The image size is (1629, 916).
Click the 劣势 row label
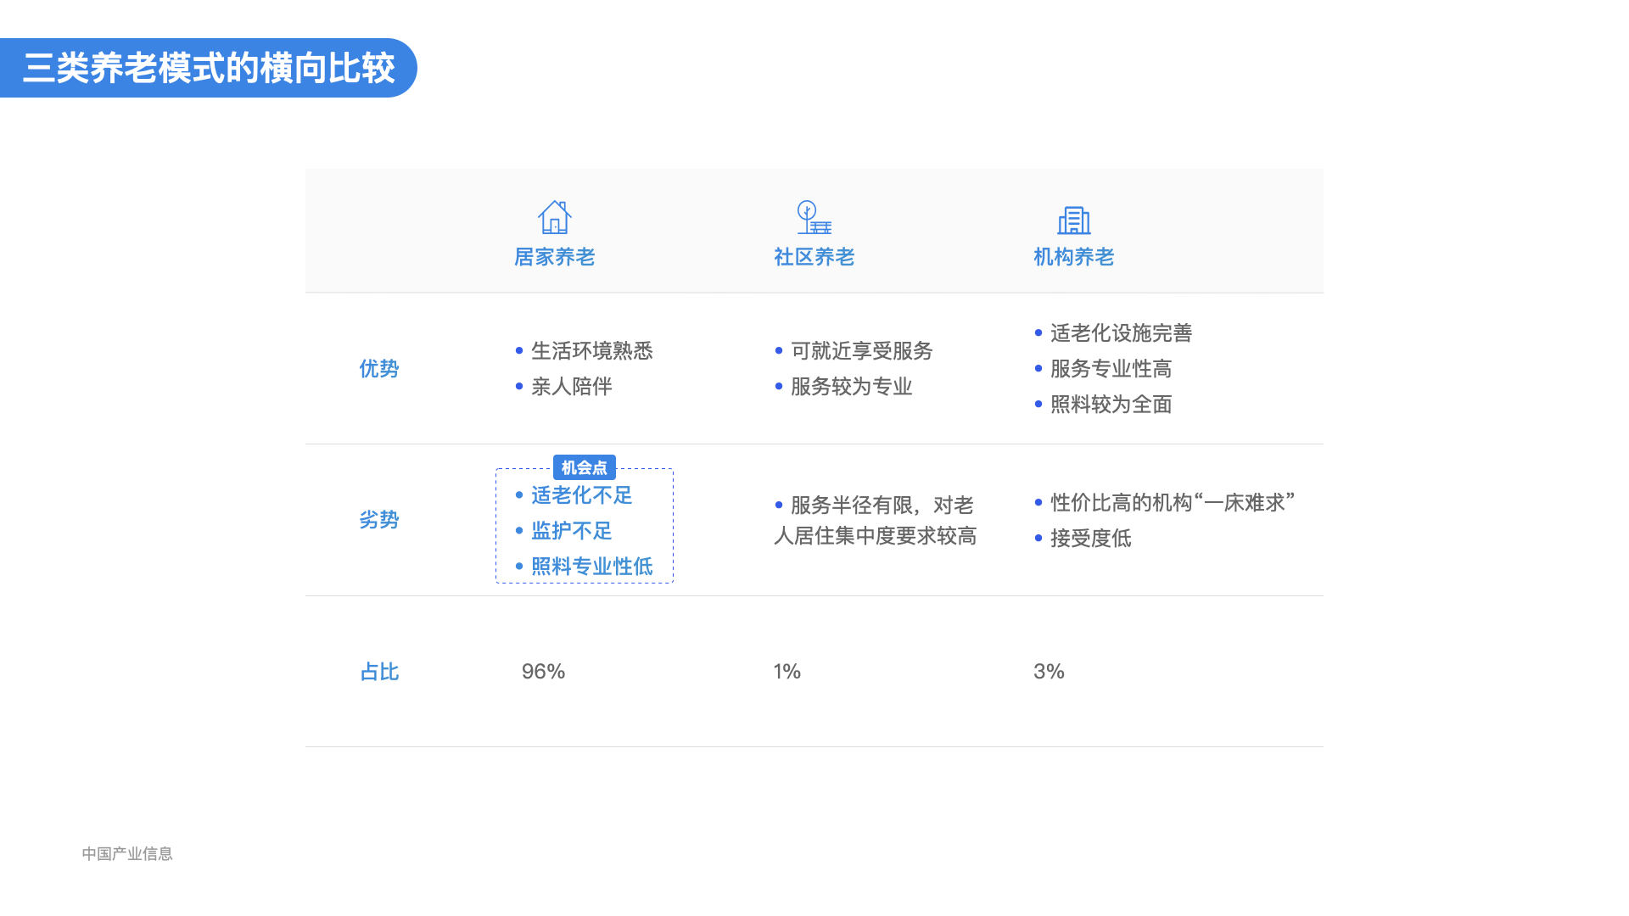(x=378, y=520)
